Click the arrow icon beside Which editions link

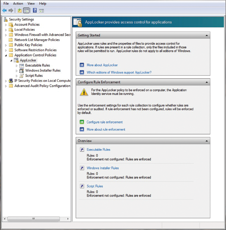point(82,72)
